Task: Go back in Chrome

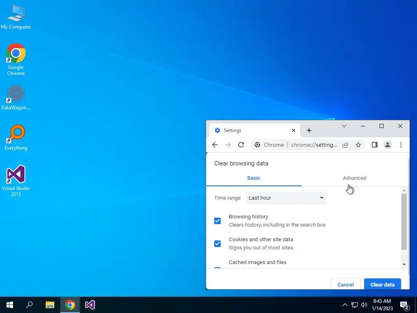Action: (x=215, y=145)
